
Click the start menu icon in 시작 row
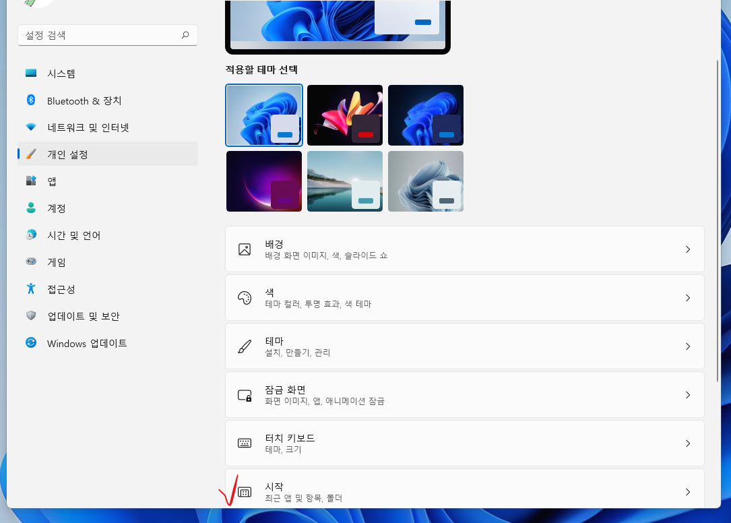point(245,492)
